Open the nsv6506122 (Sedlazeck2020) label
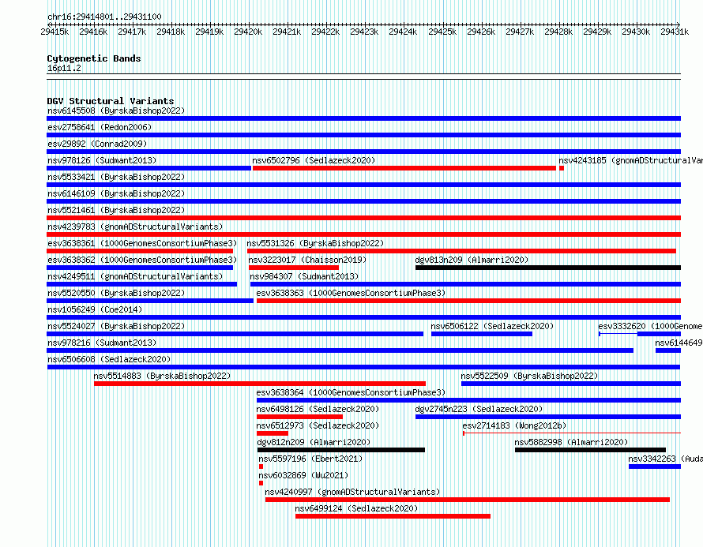The width and height of the screenshot is (703, 547). pyautogui.click(x=492, y=326)
